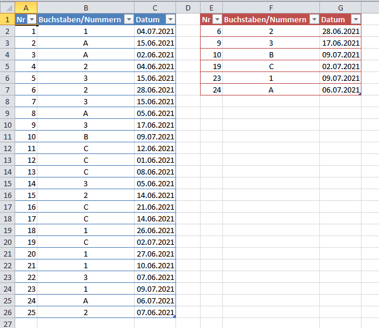Click blue table header cell Datum
Viewport: 379px width, 328px height.
[x=155, y=19]
